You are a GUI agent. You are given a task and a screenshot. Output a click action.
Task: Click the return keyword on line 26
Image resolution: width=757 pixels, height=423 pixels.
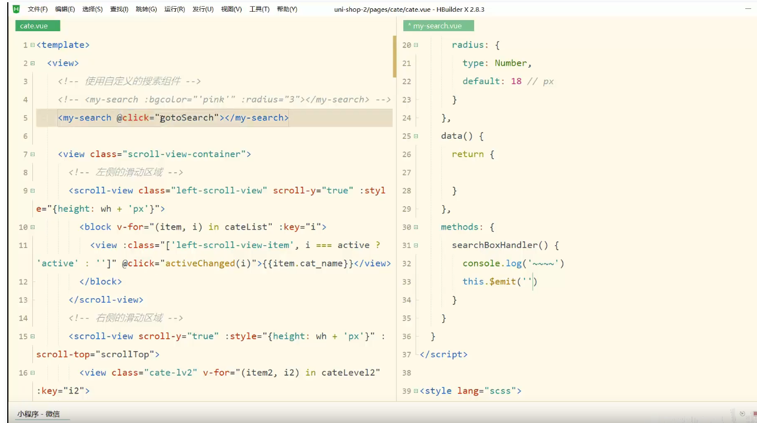tap(467, 154)
